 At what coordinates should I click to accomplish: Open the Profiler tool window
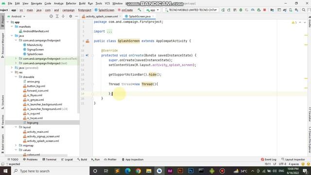pos(110,159)
